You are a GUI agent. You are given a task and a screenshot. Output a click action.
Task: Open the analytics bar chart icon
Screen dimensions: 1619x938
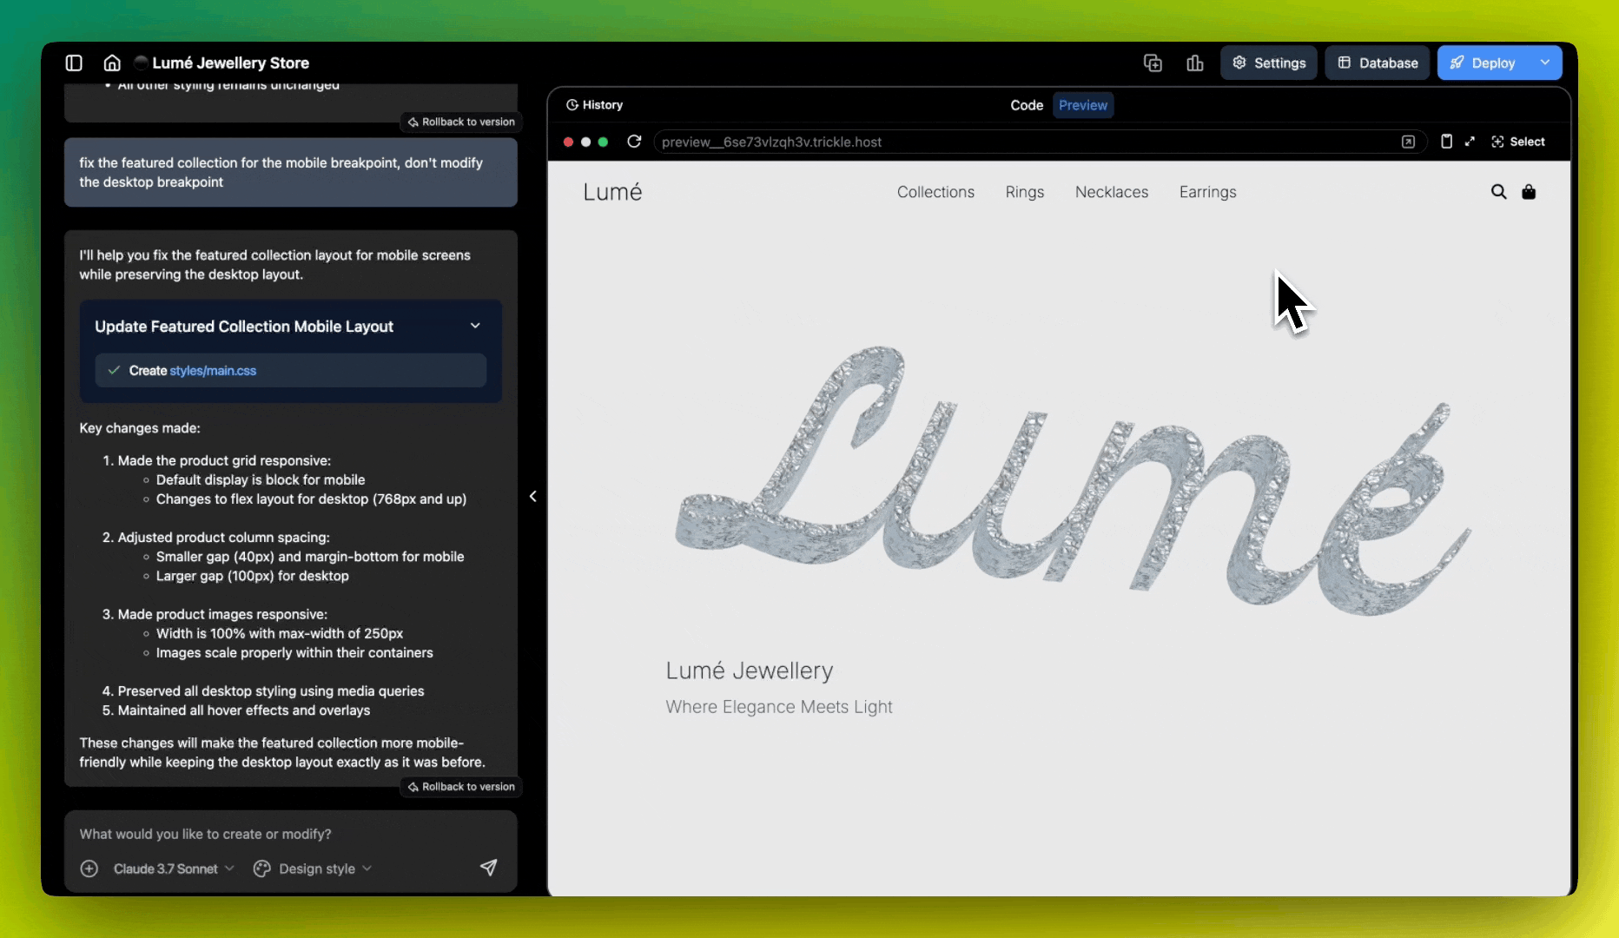[1195, 63]
